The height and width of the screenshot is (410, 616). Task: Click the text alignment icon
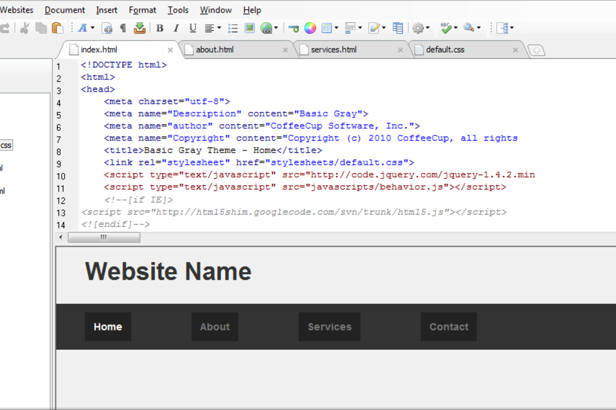pos(210,28)
